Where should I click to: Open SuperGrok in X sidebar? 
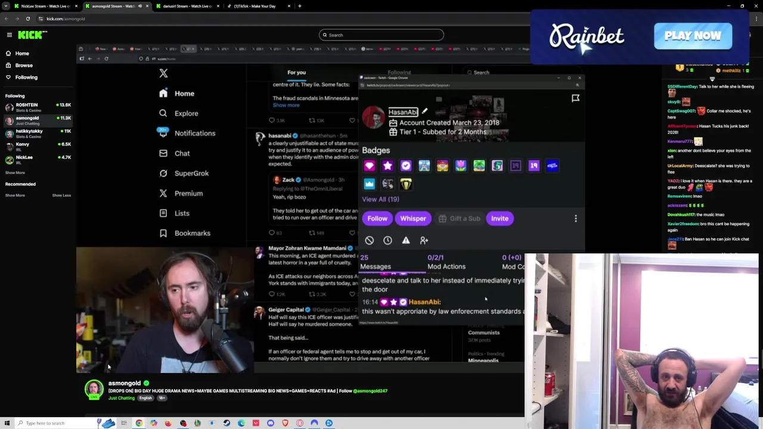(x=184, y=173)
